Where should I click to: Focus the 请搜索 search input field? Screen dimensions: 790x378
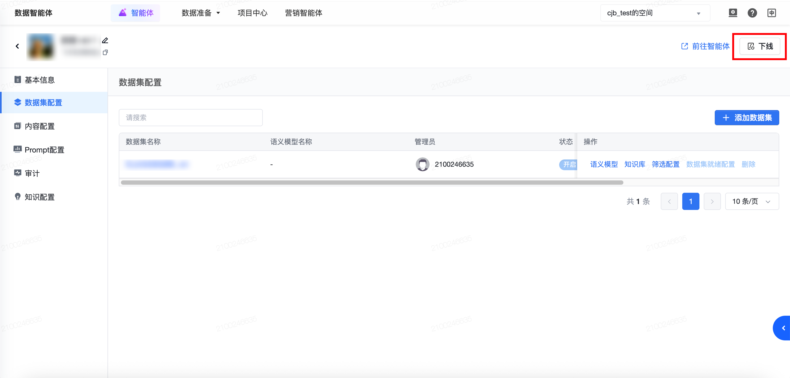[x=191, y=118]
